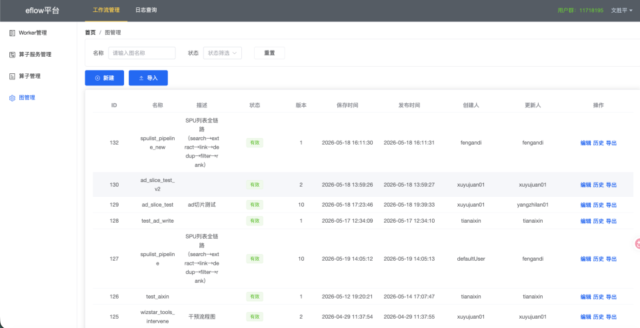Click the 新建 button
Image resolution: width=640 pixels, height=328 pixels.
click(x=105, y=78)
